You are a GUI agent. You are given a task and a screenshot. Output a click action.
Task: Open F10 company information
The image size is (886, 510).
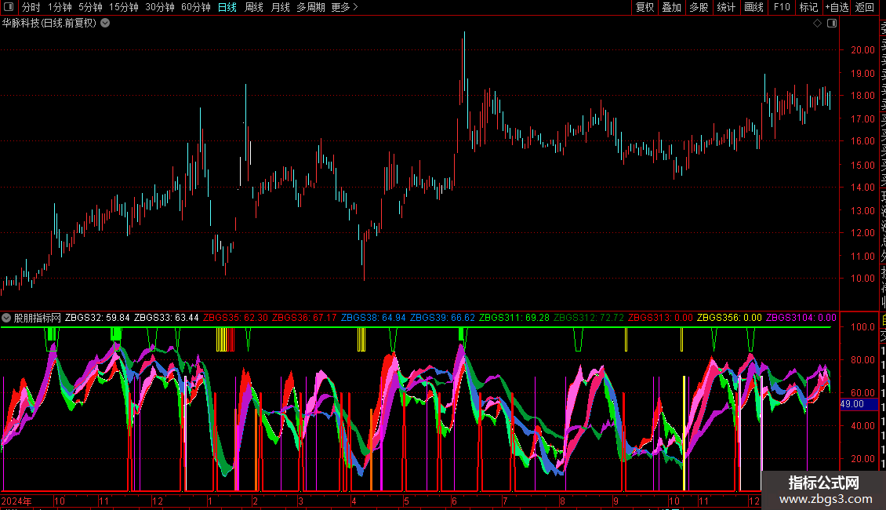pyautogui.click(x=782, y=7)
